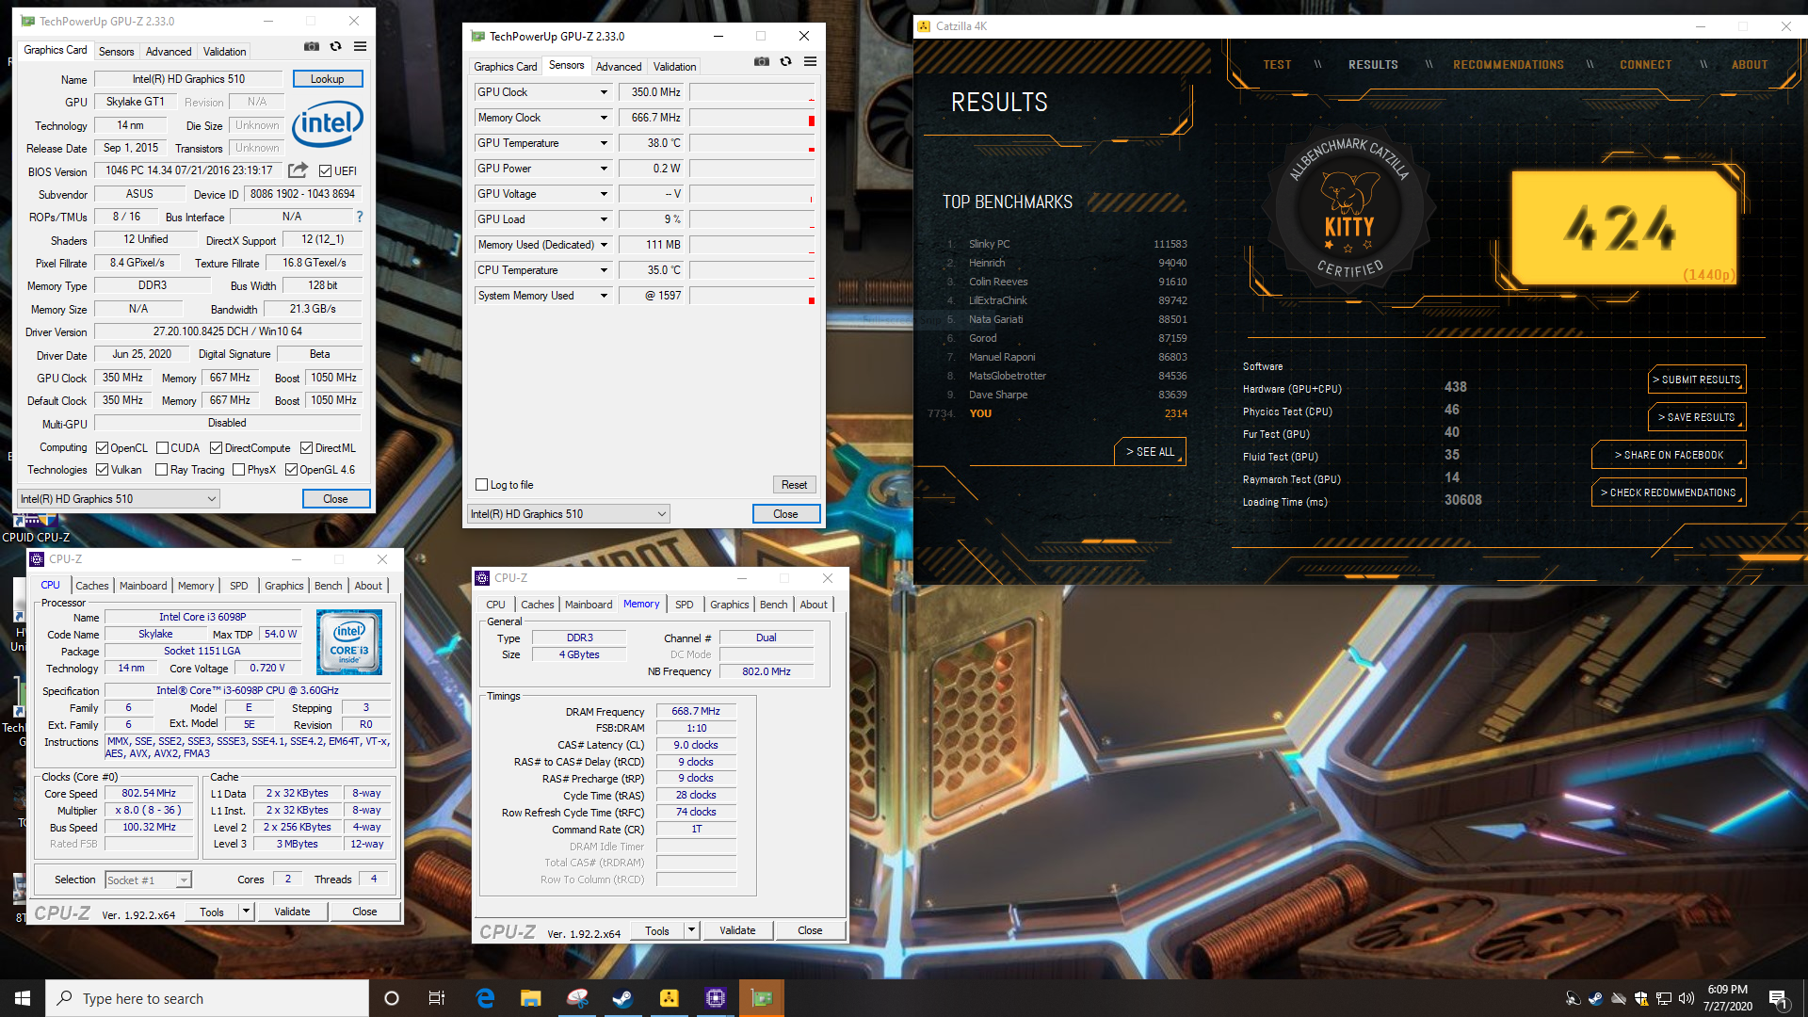The width and height of the screenshot is (1808, 1017).
Task: Click the volume icon in system tray
Action: (x=1686, y=998)
